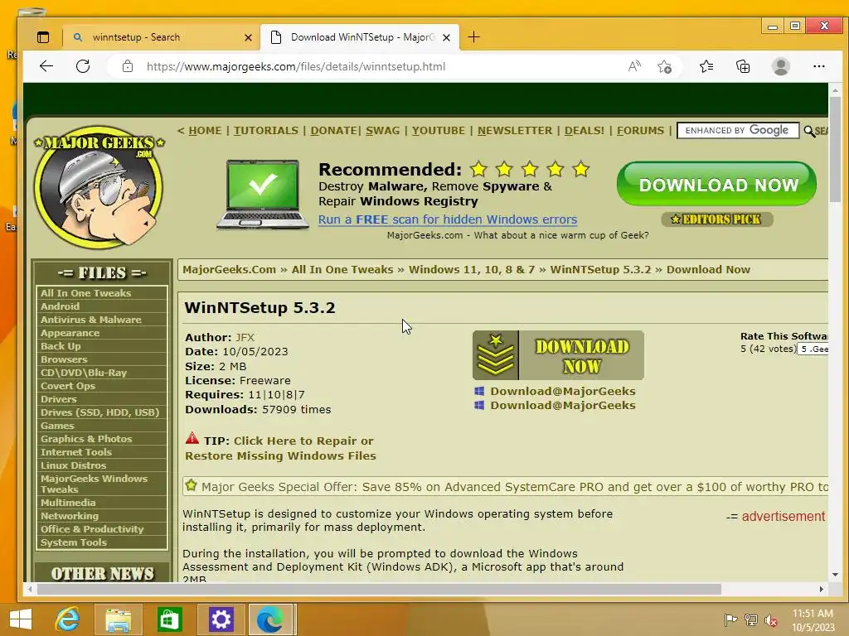The height and width of the screenshot is (636, 849).
Task: Open System Tools category
Action: [x=74, y=542]
